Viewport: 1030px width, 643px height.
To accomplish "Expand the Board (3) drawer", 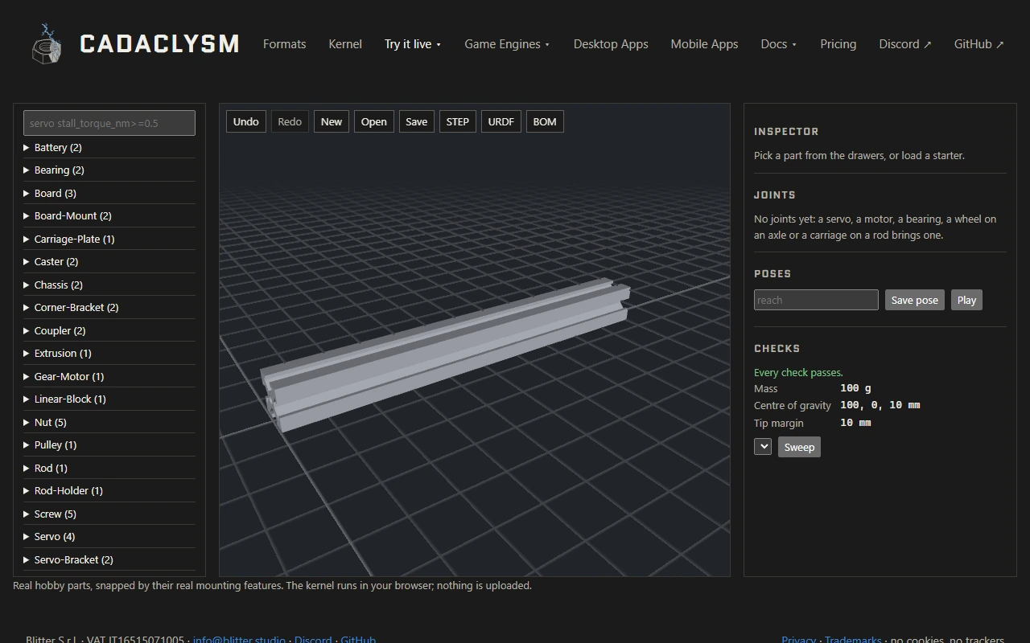I will 109,194.
